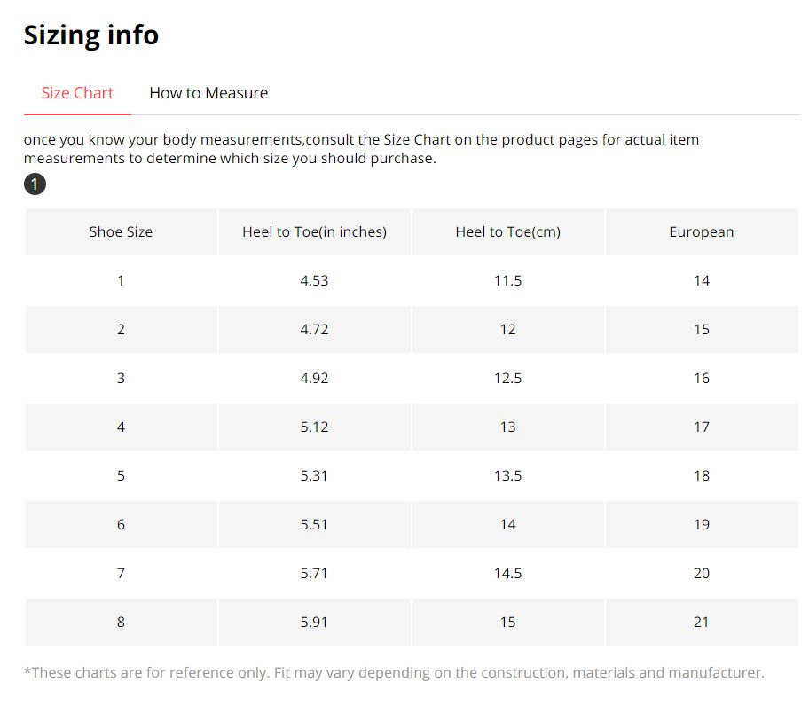Click the Heel to Toe(cm) column header
Screen dimensions: 809x713
(x=507, y=232)
